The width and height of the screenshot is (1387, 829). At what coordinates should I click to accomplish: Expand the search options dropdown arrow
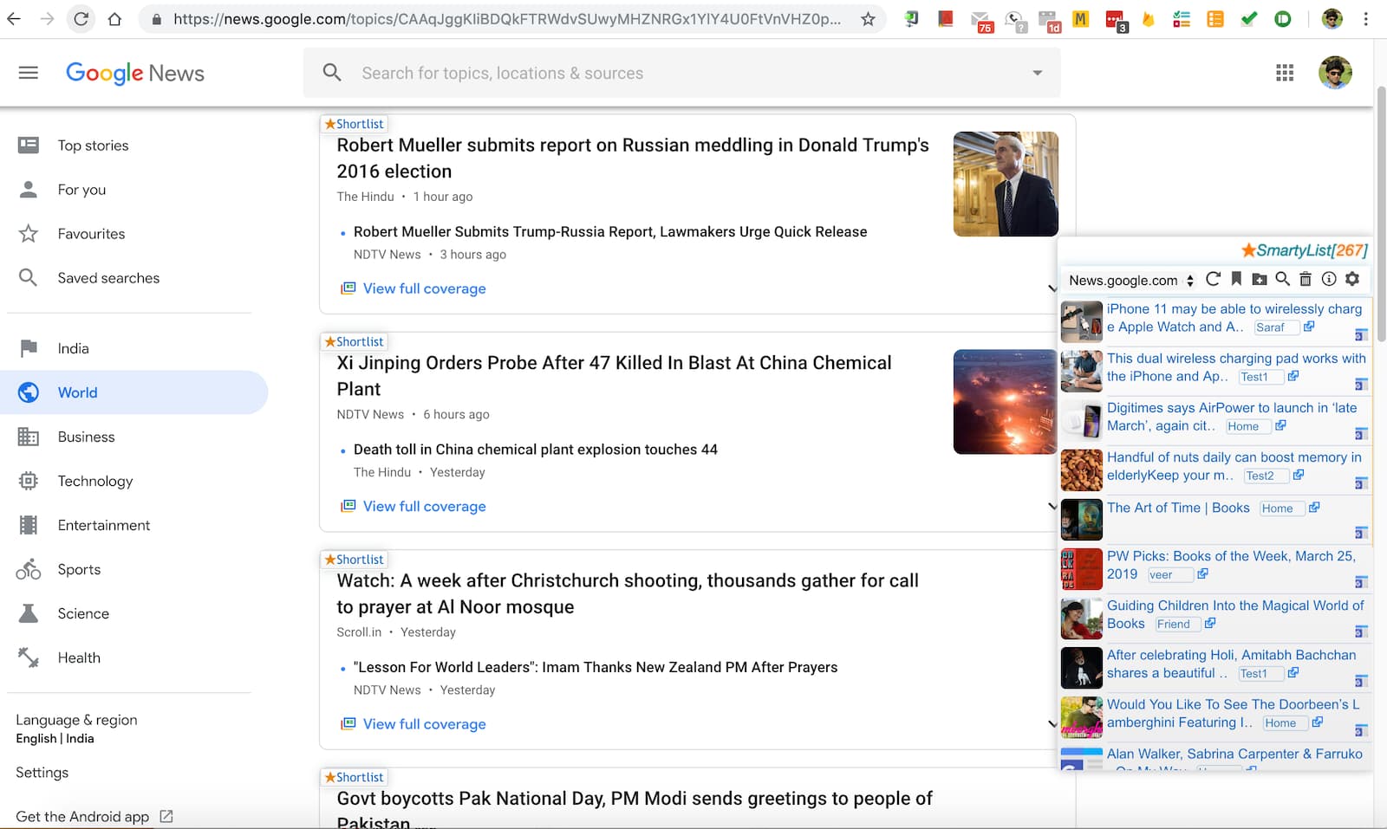click(x=1037, y=74)
